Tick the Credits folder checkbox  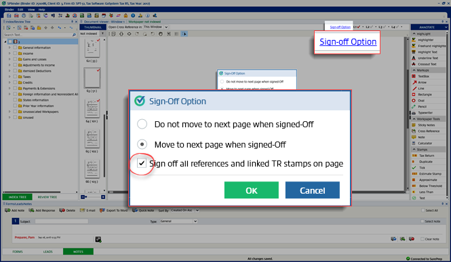pos(15,83)
